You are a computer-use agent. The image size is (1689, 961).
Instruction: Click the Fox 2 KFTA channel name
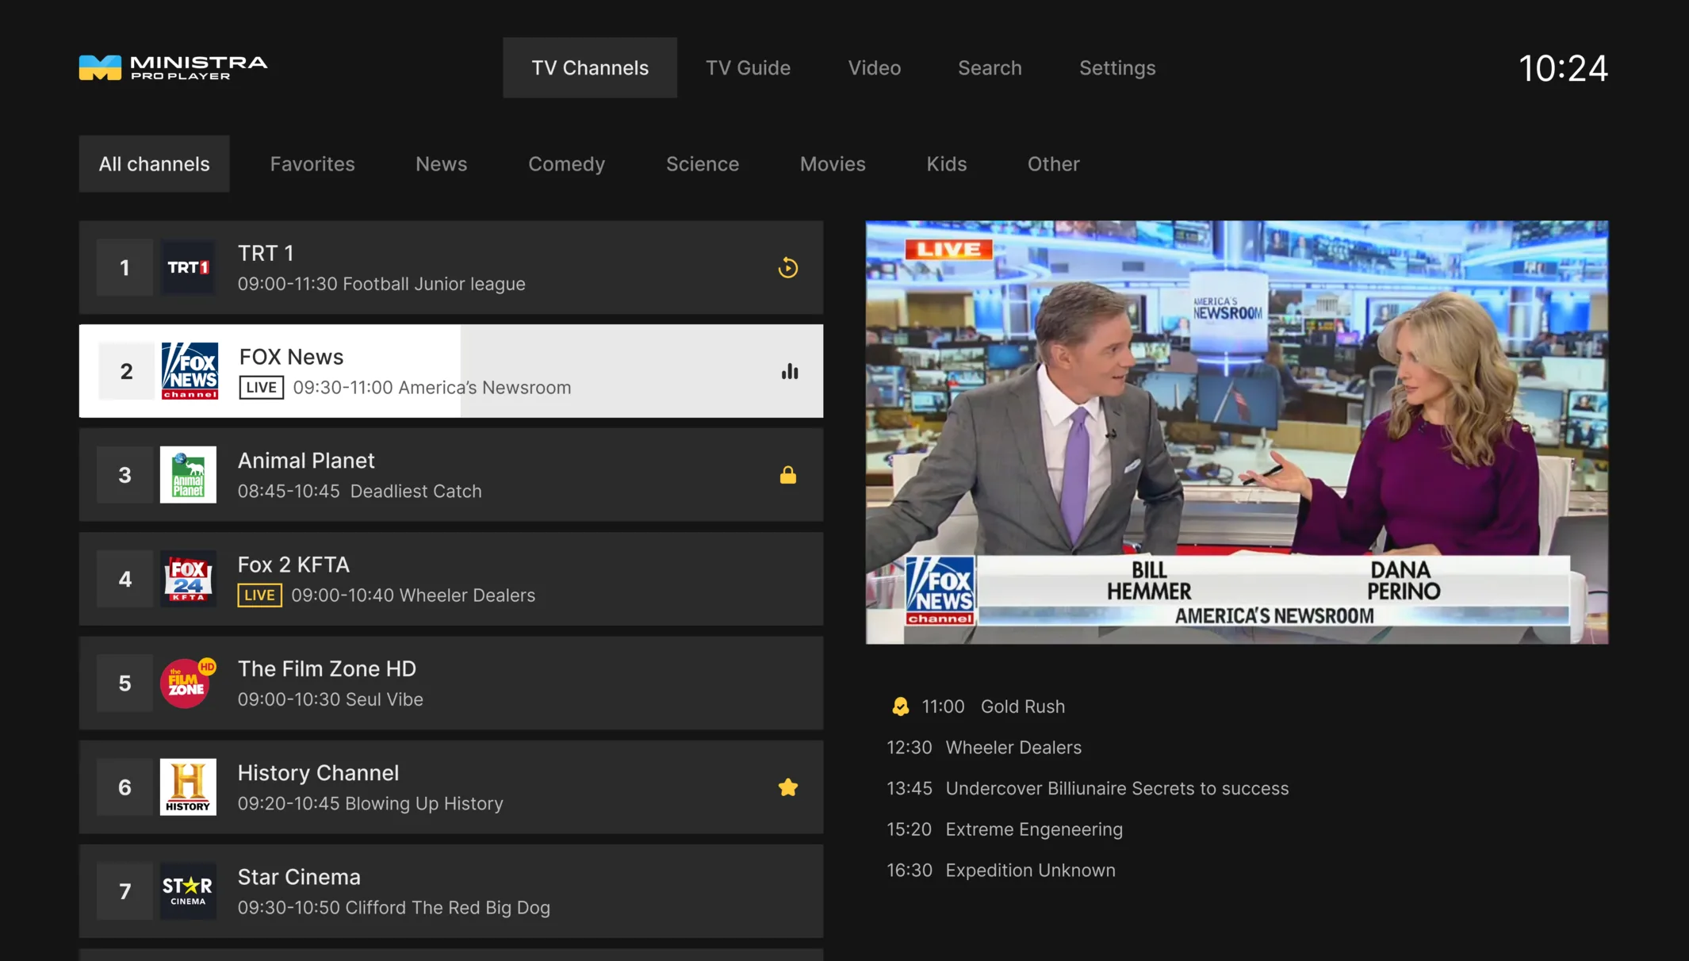(293, 565)
